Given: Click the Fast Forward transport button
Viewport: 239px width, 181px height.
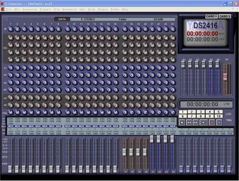Looking at the screenshot, I should pos(196,122).
